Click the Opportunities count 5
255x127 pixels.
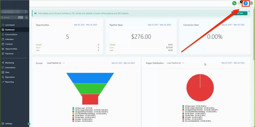pos(67,37)
